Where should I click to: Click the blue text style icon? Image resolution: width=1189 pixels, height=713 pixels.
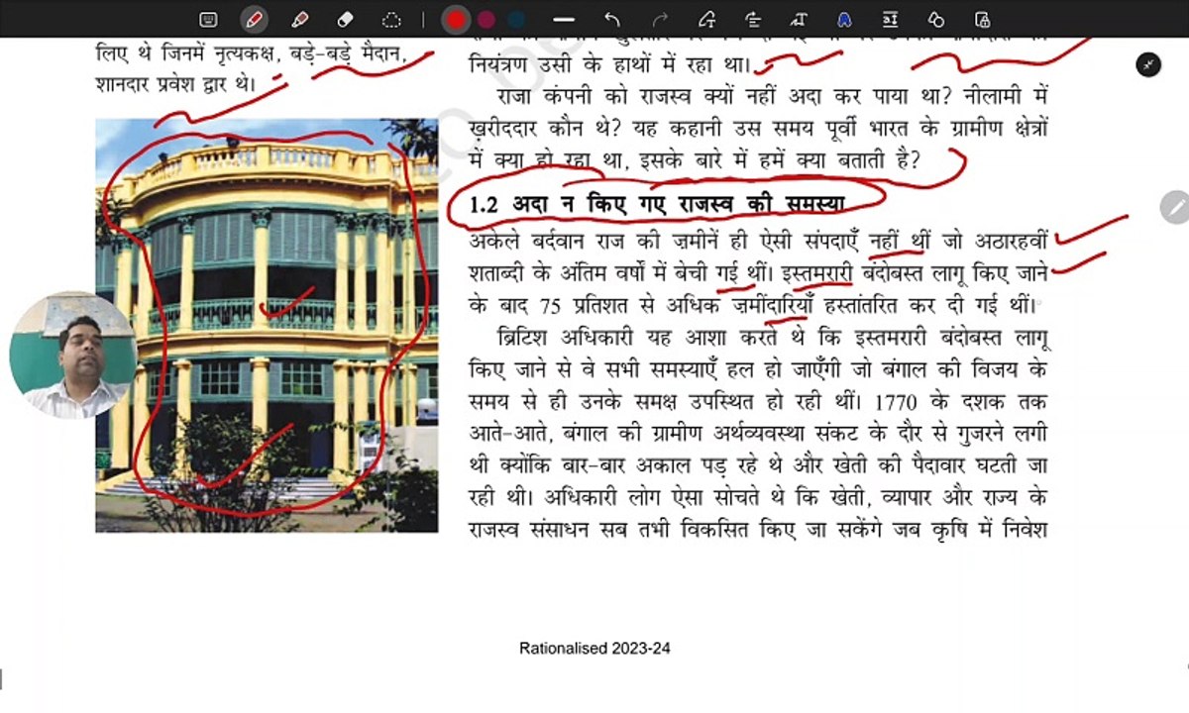coord(844,19)
